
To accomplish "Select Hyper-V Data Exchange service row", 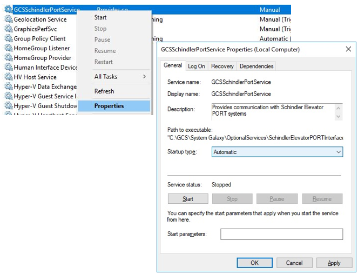I will point(45,86).
